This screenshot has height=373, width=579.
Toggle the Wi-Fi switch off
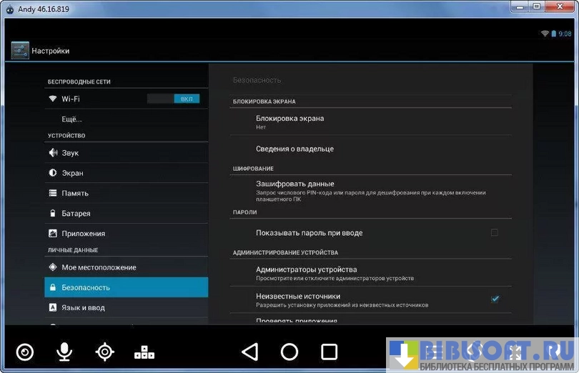pos(173,99)
